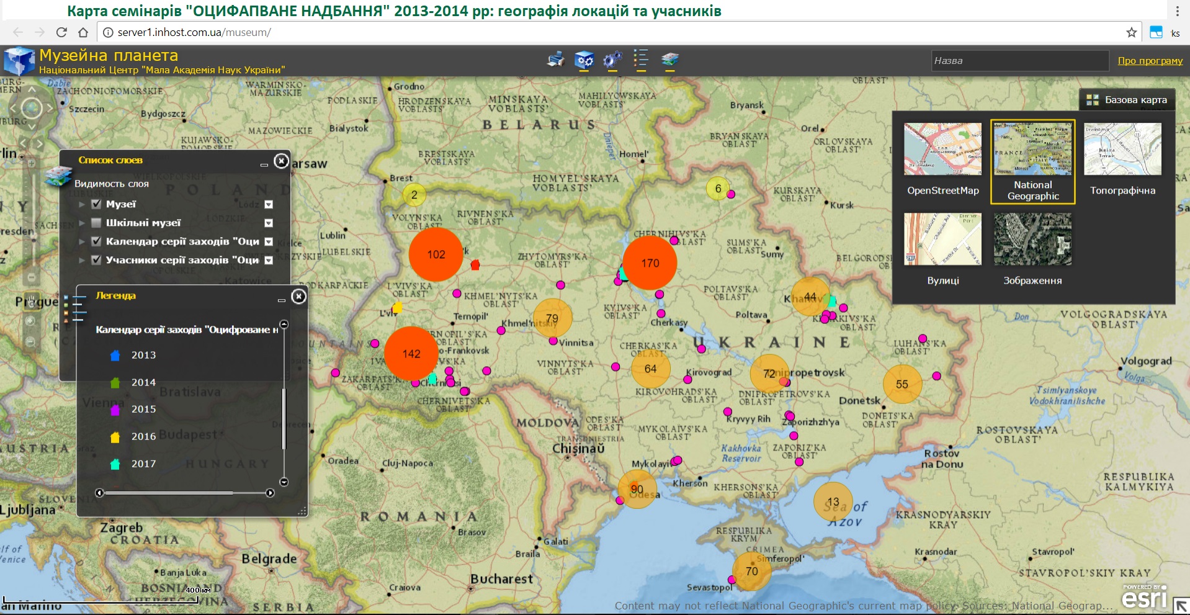Open the blue cube gears widget
Screen dimensions: 1190x615
click(584, 60)
